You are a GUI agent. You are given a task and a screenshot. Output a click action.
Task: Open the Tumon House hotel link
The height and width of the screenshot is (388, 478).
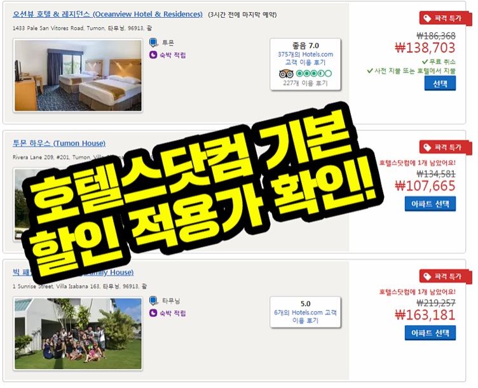pyautogui.click(x=59, y=143)
